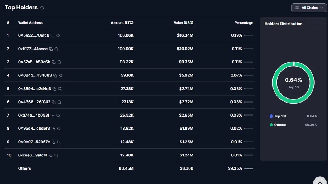Copy wallet address 0x0843...434083
Image resolution: width=328 pixels, height=184 pixels.
55,76
